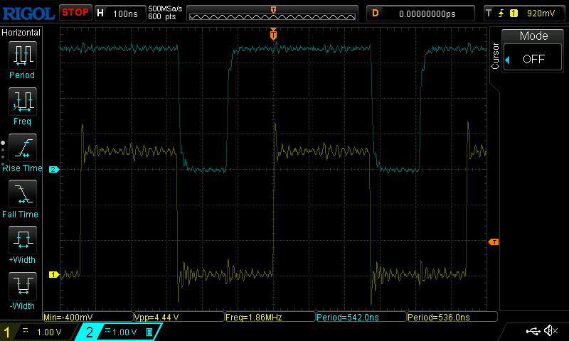
Task: Choose the Fall Time measurement icon
Action: pyautogui.click(x=22, y=194)
